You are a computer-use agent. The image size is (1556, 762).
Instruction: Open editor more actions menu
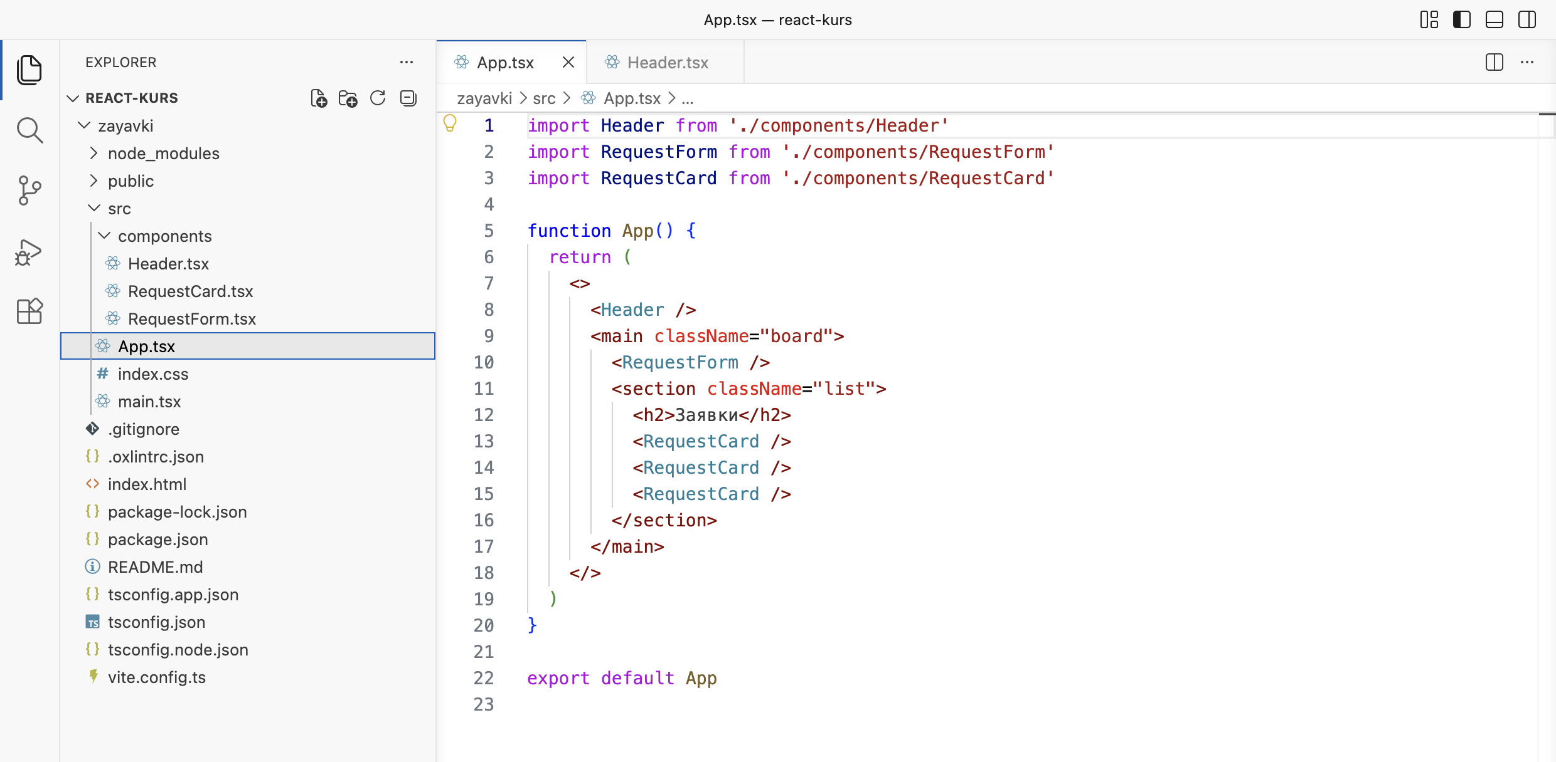pos(1527,62)
